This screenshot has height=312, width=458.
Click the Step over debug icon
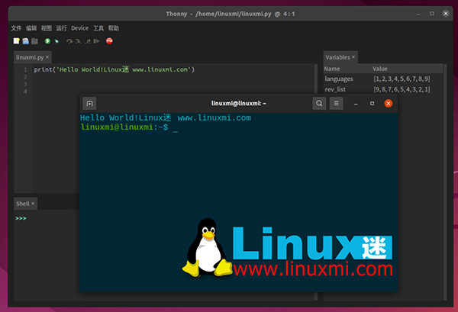coord(69,41)
